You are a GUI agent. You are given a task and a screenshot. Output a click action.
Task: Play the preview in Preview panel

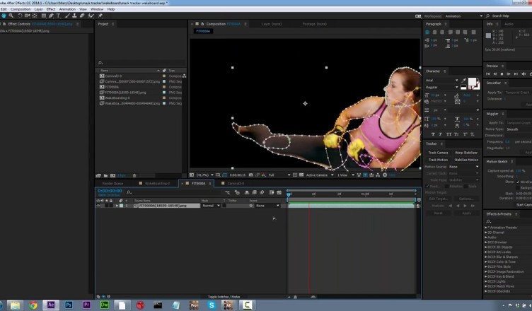(509, 74)
